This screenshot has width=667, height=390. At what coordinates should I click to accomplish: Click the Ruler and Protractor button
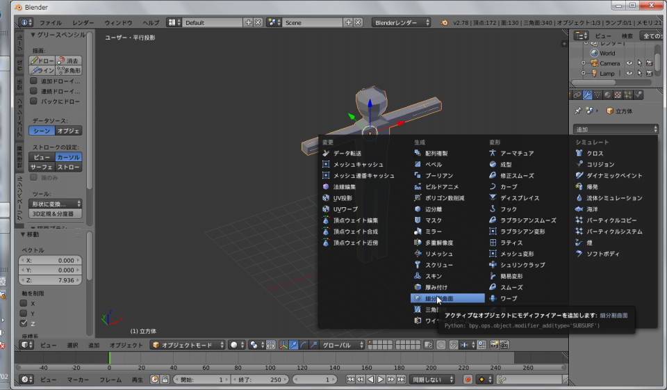tap(56, 213)
